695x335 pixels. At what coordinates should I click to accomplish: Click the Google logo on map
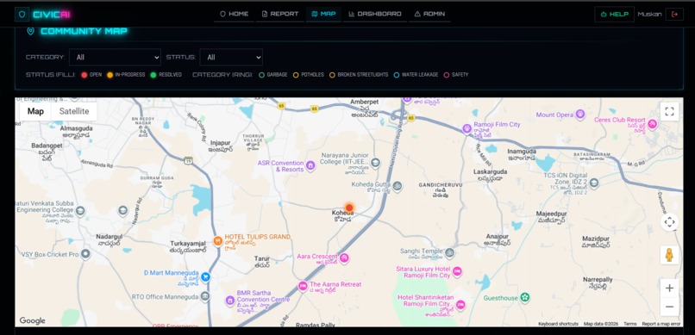(33, 320)
